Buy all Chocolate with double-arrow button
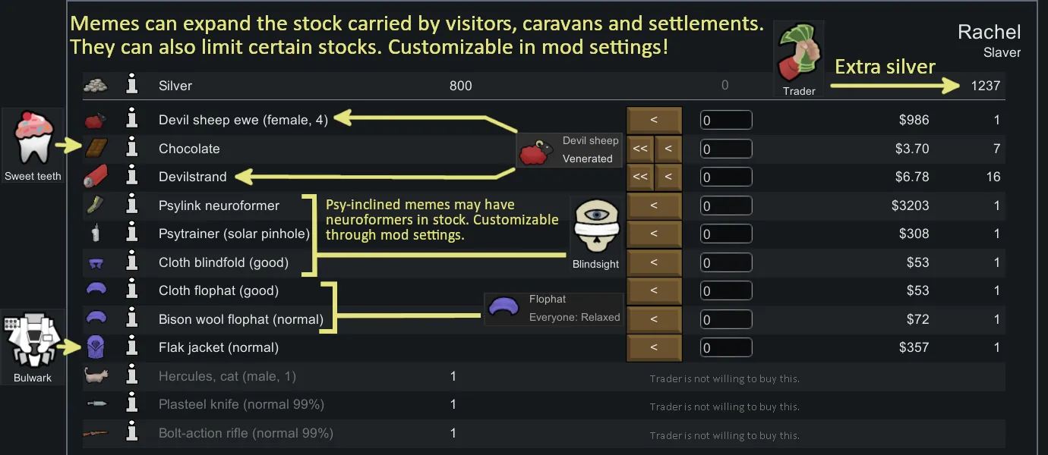This screenshot has width=1048, height=455. tap(640, 149)
